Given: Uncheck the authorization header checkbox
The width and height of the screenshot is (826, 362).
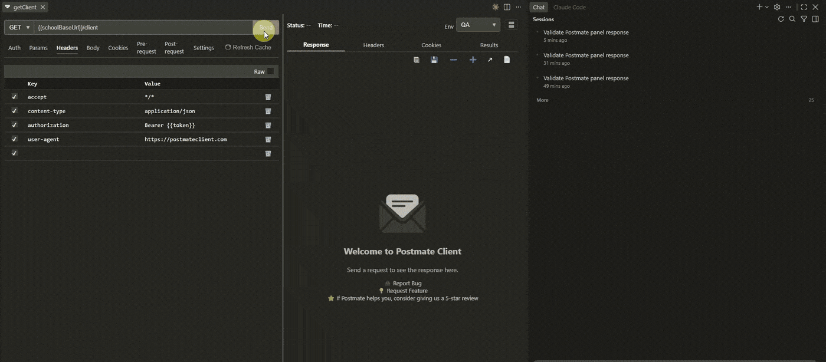Looking at the screenshot, I should point(14,125).
